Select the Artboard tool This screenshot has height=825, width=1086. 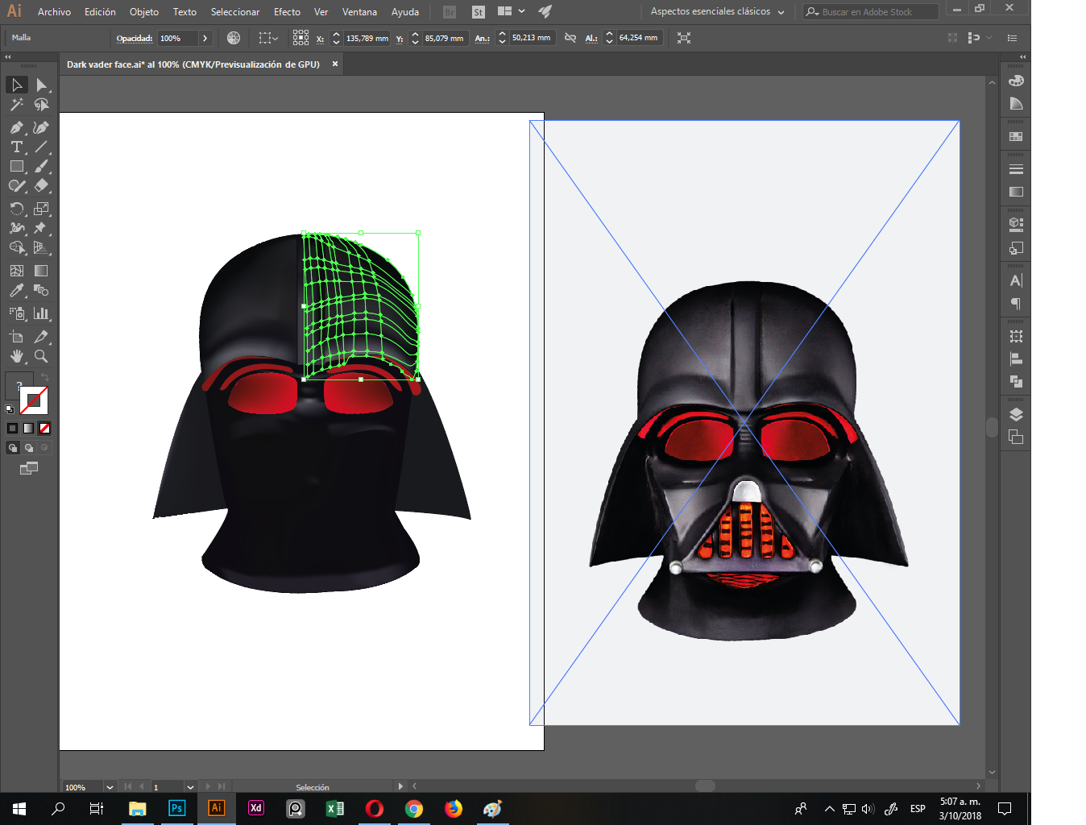coord(16,337)
